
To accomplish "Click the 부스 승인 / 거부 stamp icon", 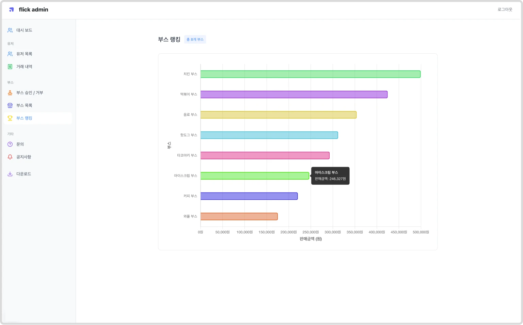I will [10, 93].
